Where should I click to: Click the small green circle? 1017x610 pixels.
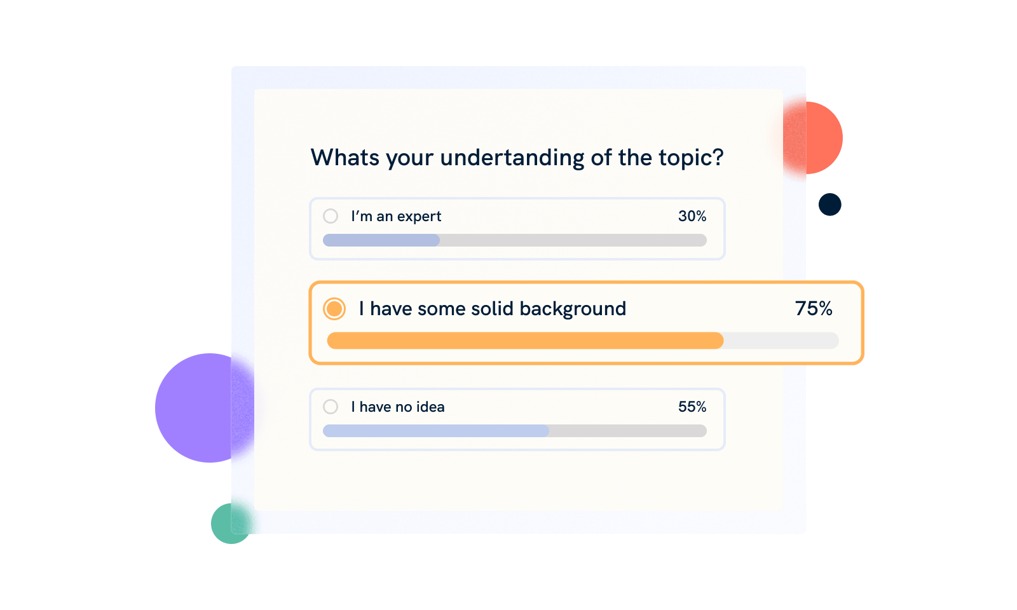coord(228,525)
